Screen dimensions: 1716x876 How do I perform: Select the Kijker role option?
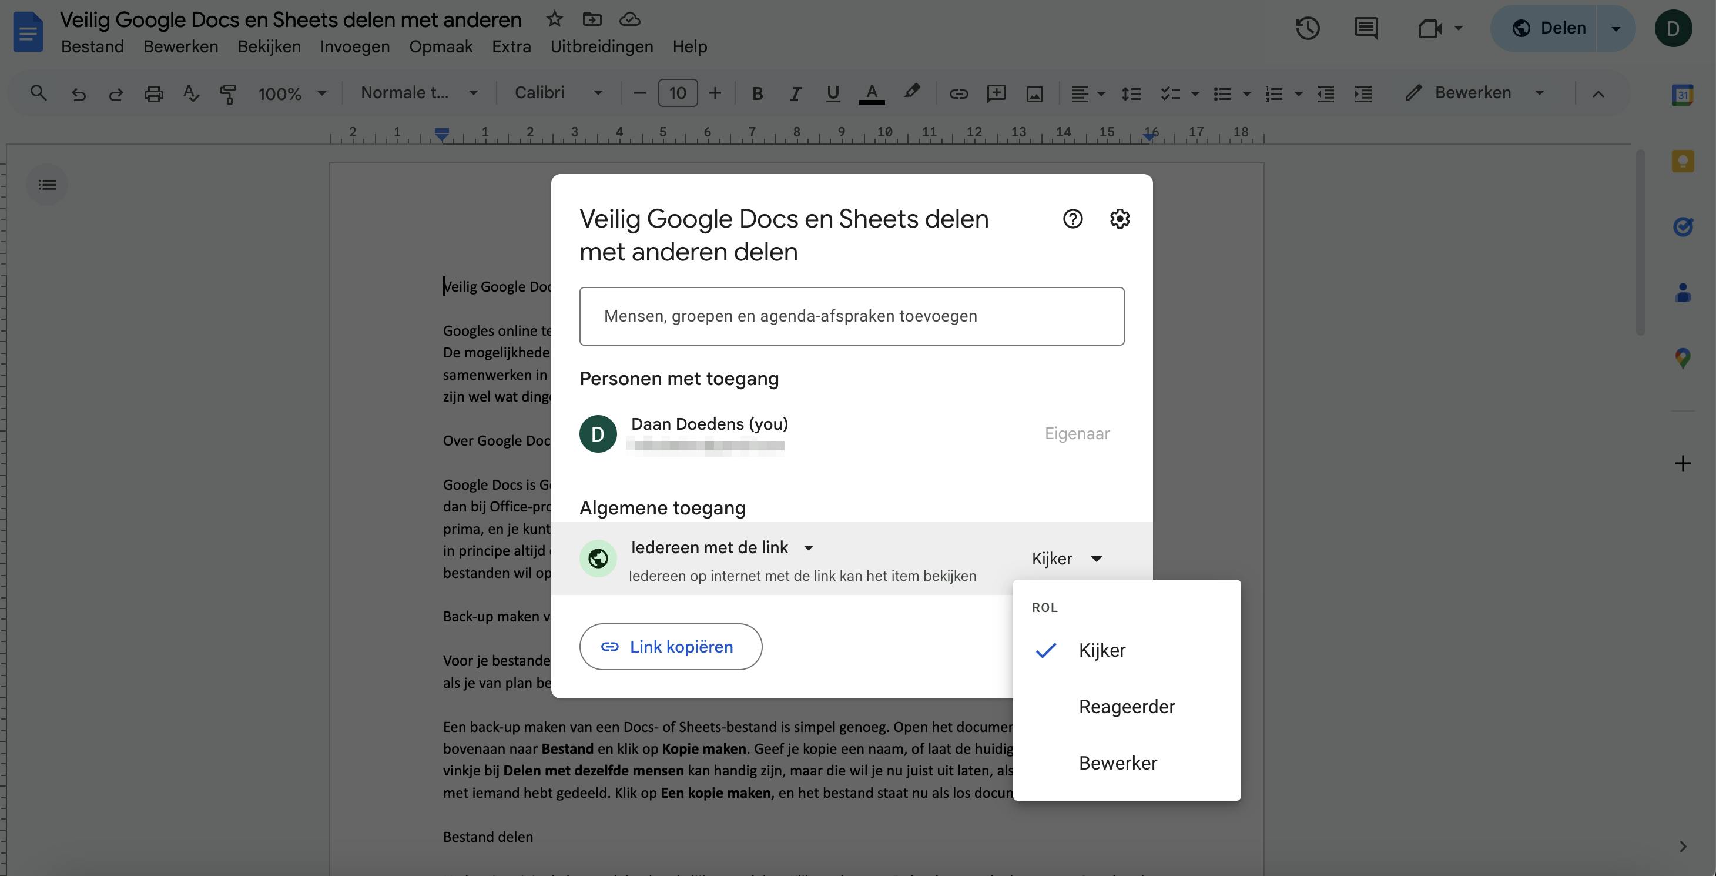point(1102,650)
